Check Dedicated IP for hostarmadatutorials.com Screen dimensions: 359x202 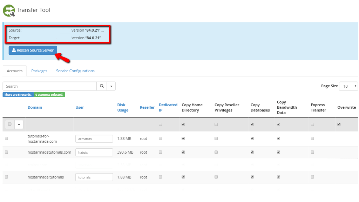click(160, 152)
